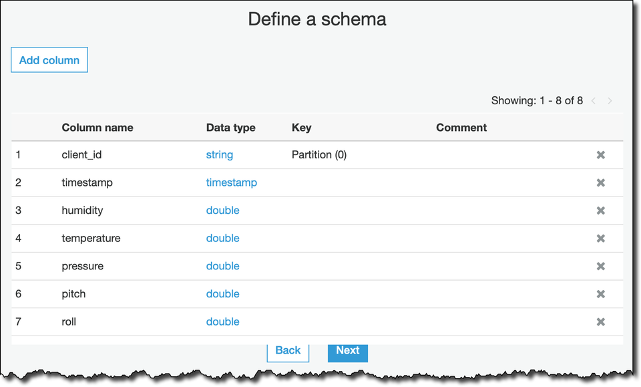This screenshot has width=641, height=387.
Task: Change the string data type of client_id
Action: [220, 155]
